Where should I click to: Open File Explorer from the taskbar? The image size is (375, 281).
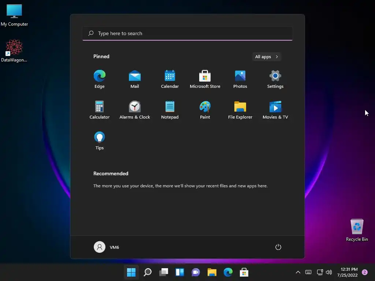[212, 272]
